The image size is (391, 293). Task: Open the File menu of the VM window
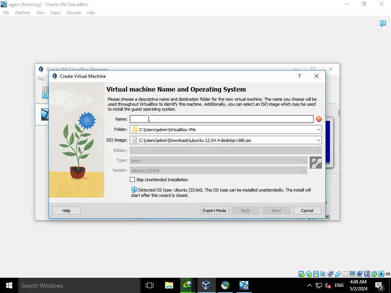click(x=6, y=13)
